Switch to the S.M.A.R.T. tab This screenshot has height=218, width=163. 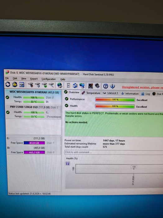[111, 93]
